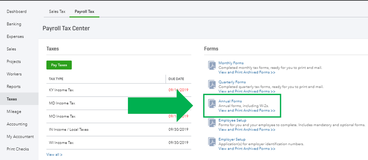Open the Monthly Forms link
This screenshot has height=160, width=368.
point(231,63)
